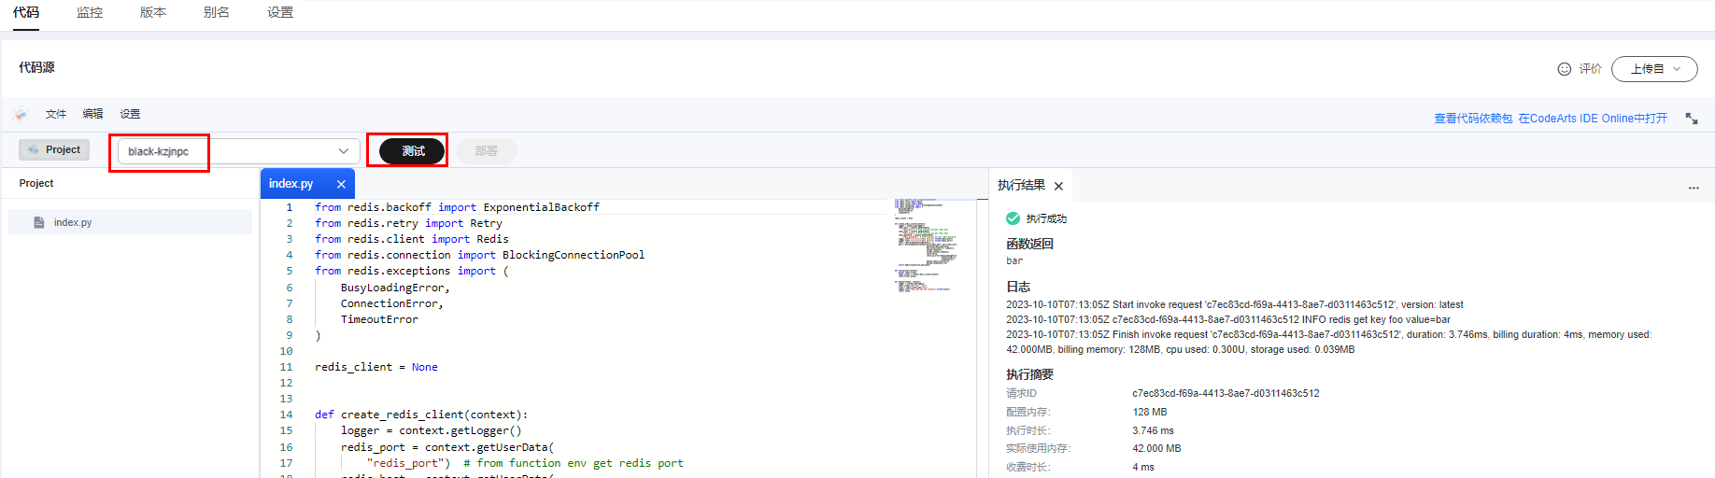The image size is (1715, 478).
Task: Close the 执行结果 results panel tab
Action: (1058, 186)
